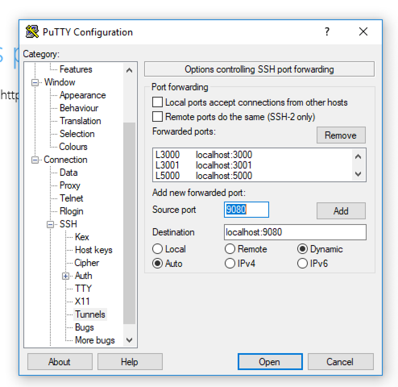
Task: Select the Tunnels category
Action: [90, 314]
